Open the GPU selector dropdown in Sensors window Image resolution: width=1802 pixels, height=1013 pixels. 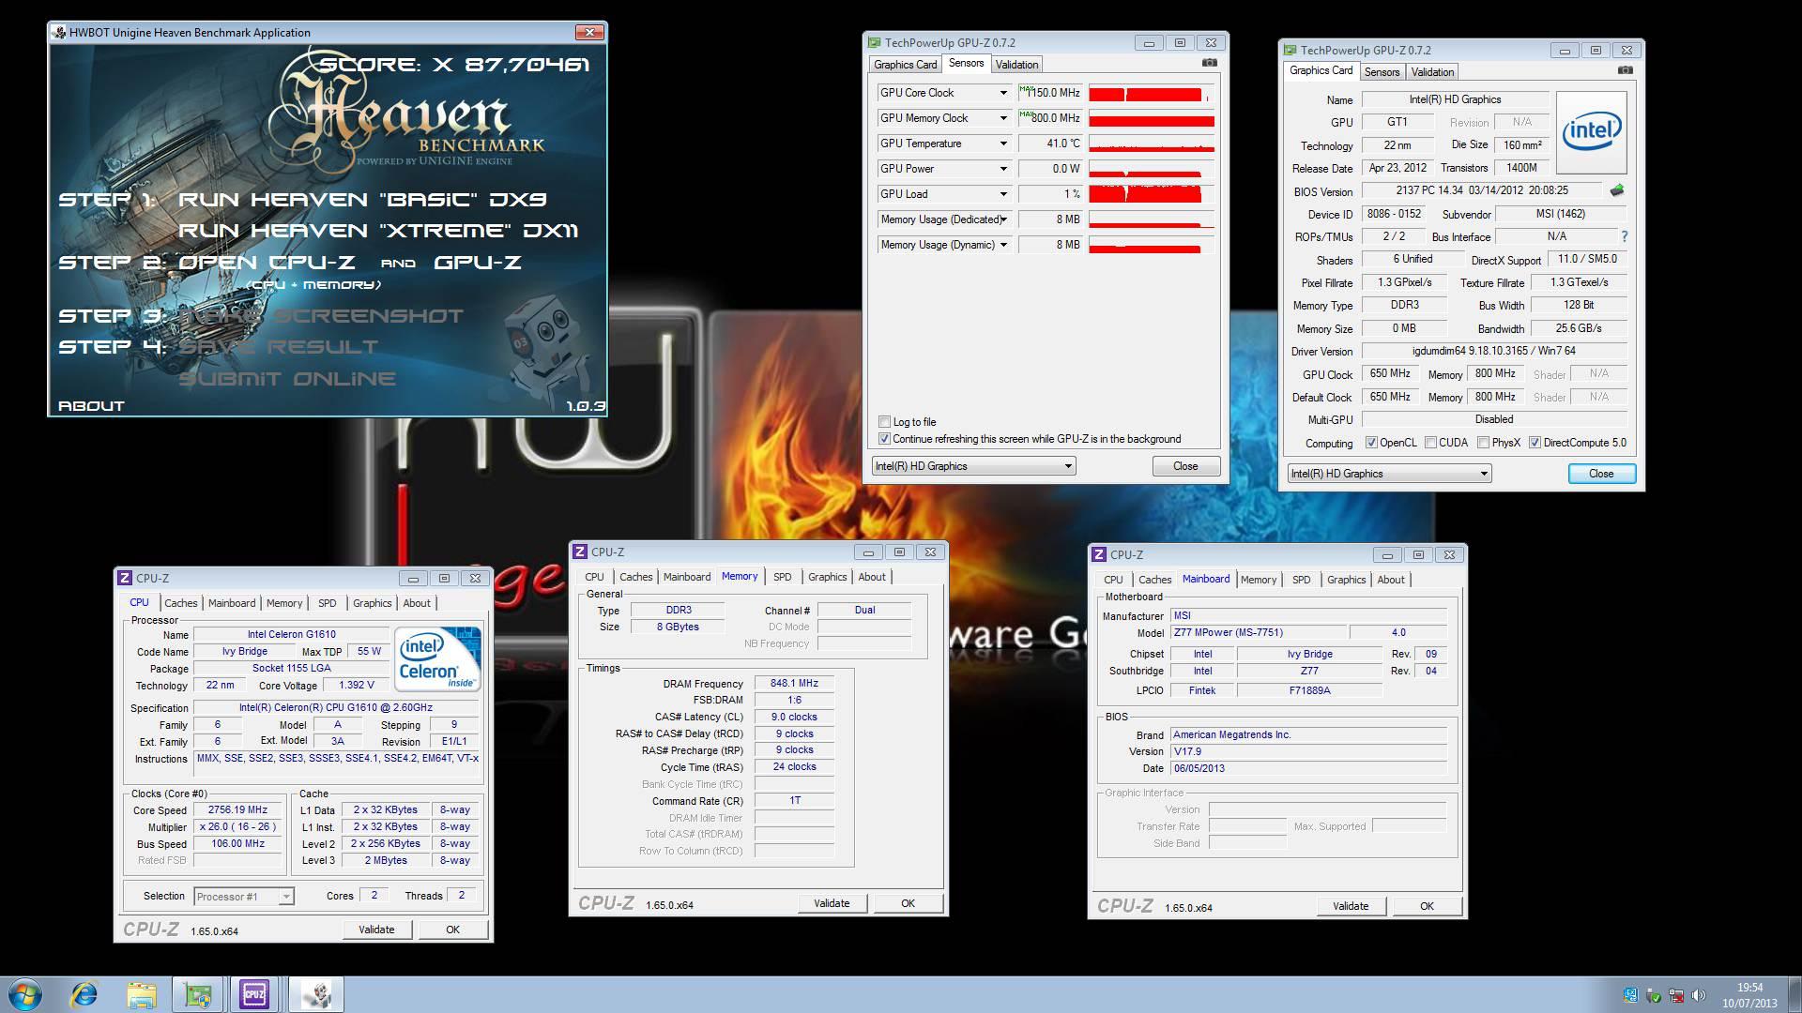[x=973, y=466]
